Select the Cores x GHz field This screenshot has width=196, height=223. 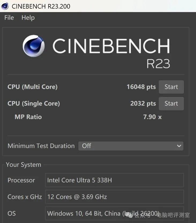(x=114, y=197)
